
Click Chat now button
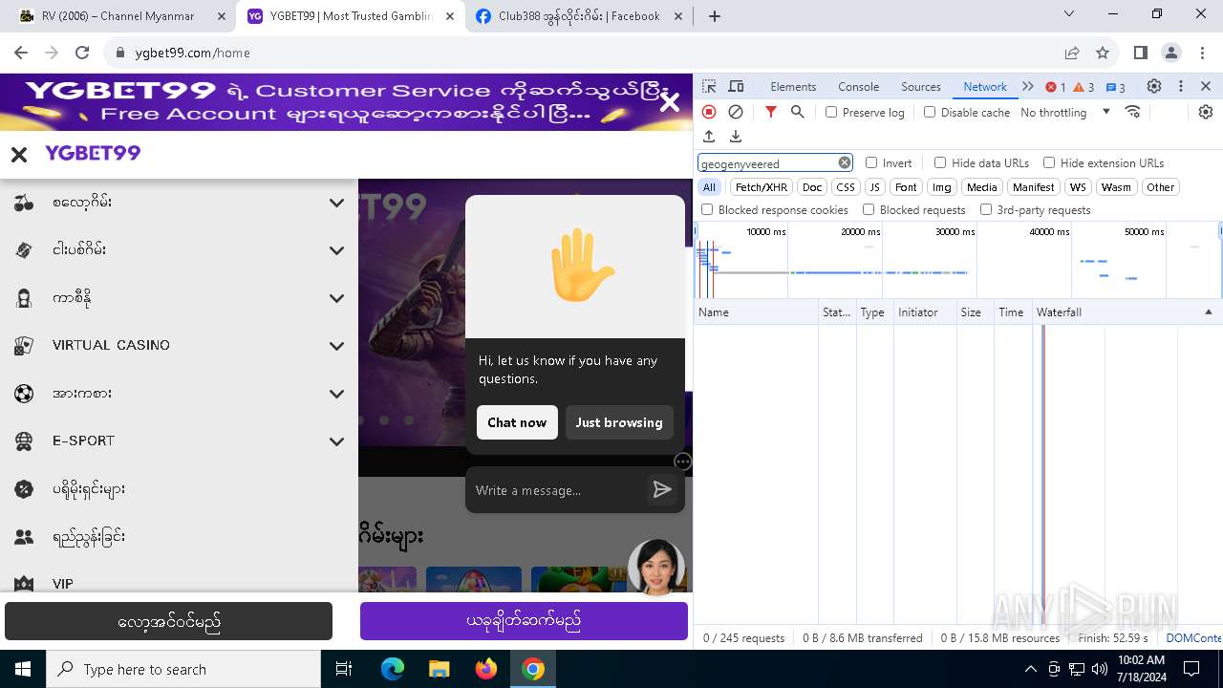pyautogui.click(x=517, y=422)
